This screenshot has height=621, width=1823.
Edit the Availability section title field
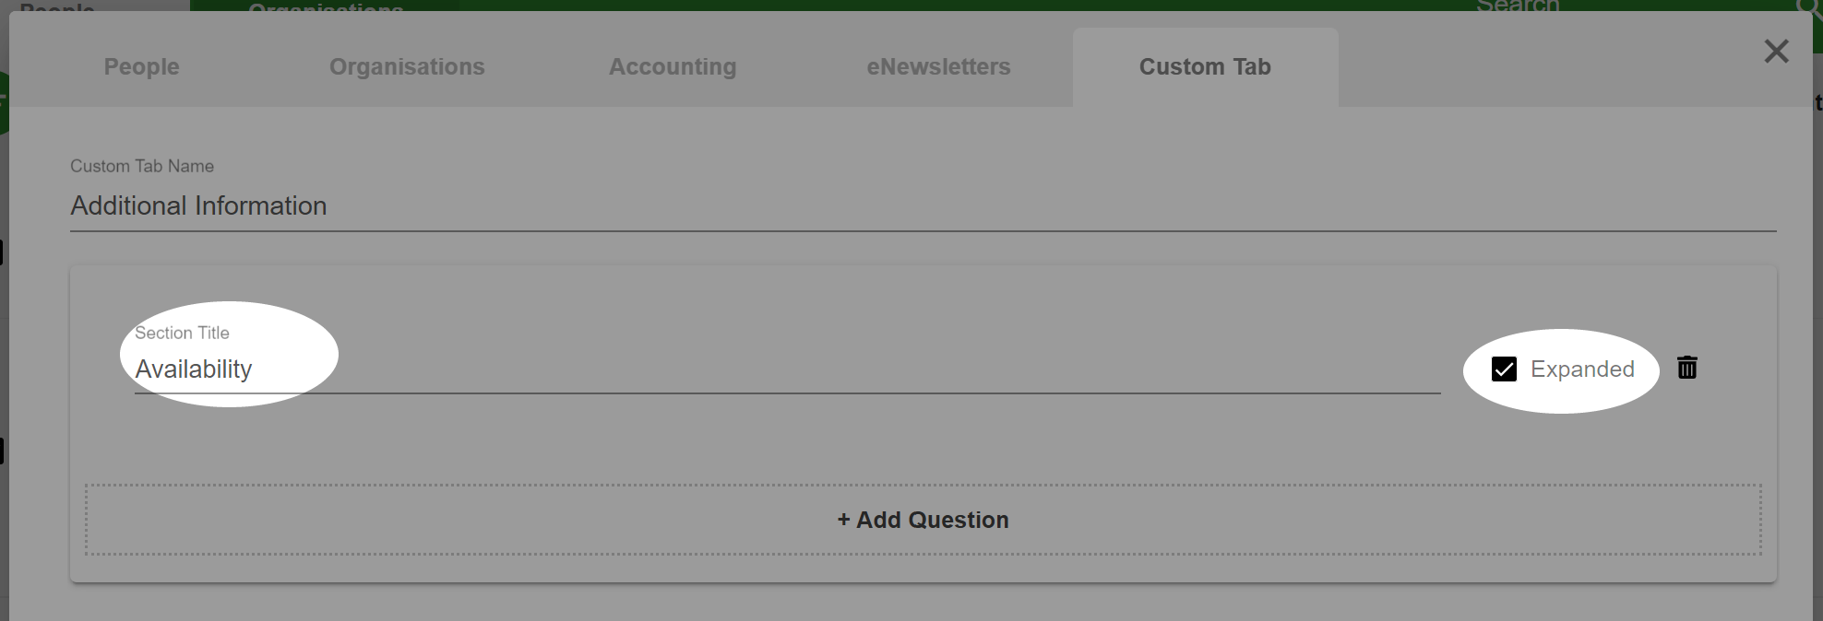[787, 369]
